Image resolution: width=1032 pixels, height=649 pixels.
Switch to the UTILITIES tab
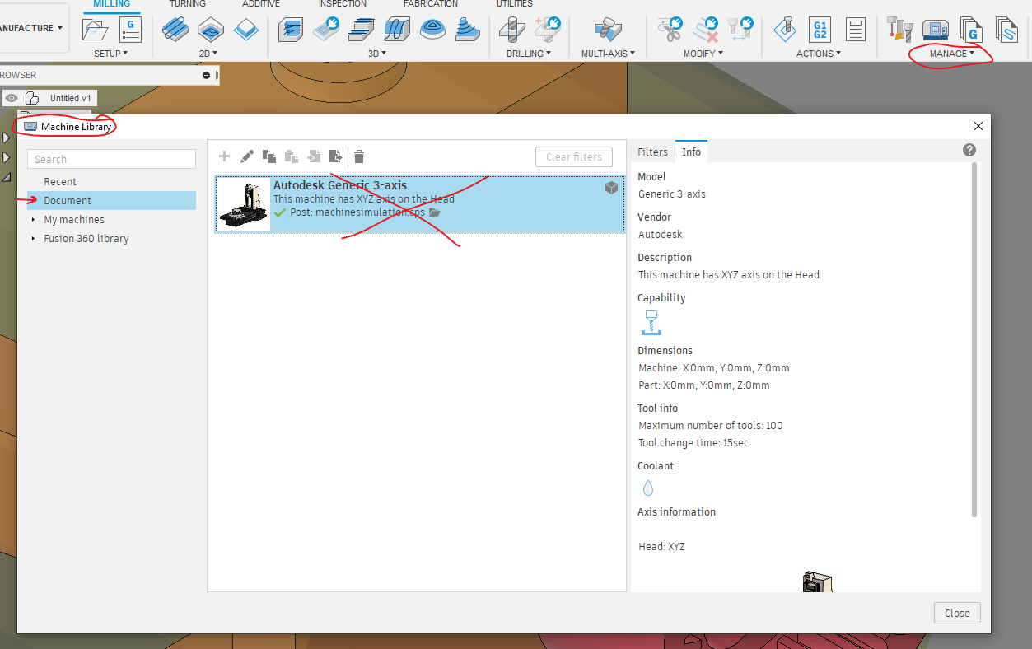515,4
